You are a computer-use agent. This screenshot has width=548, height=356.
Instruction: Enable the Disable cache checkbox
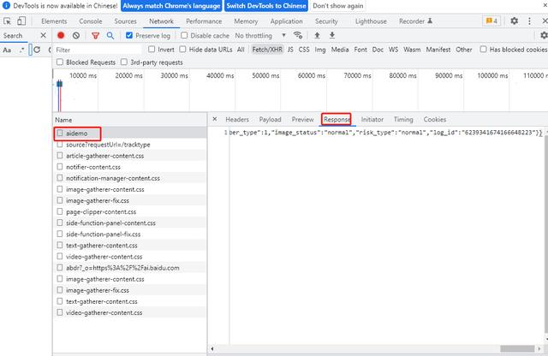(x=185, y=36)
